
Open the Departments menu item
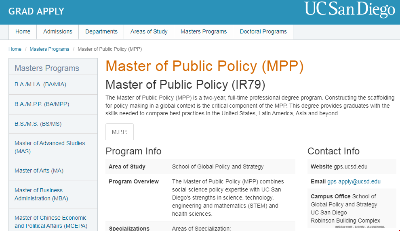pos(101,31)
